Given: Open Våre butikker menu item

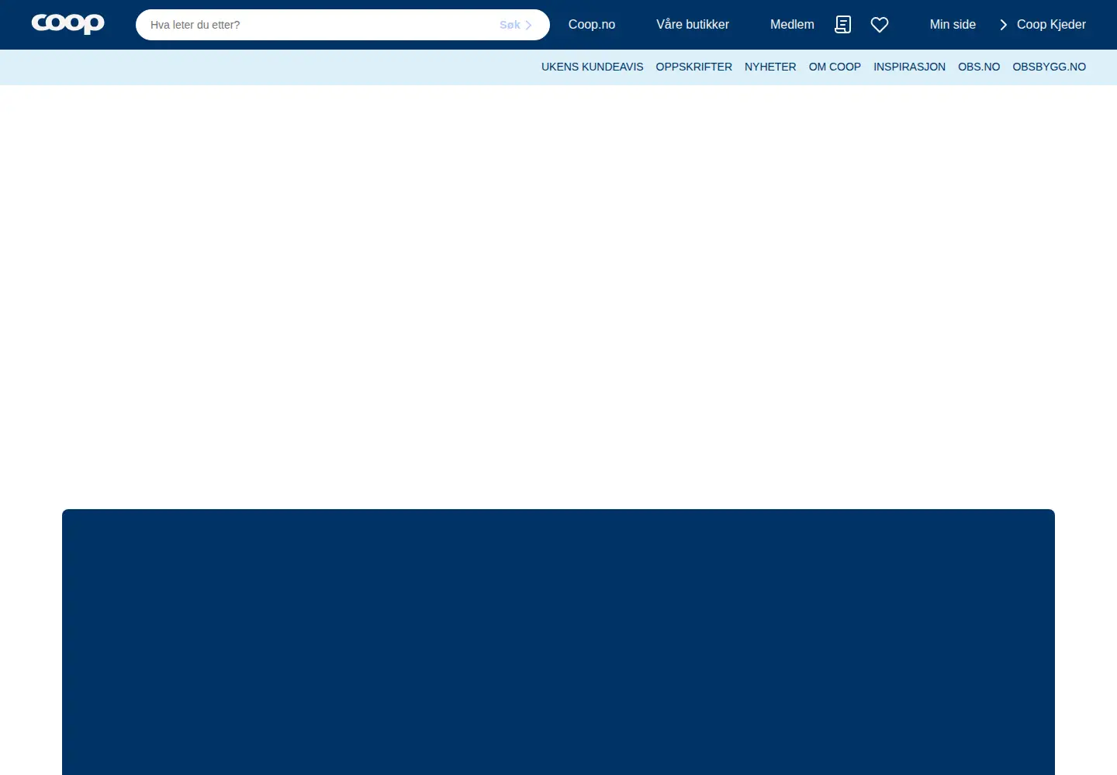Looking at the screenshot, I should click(693, 25).
